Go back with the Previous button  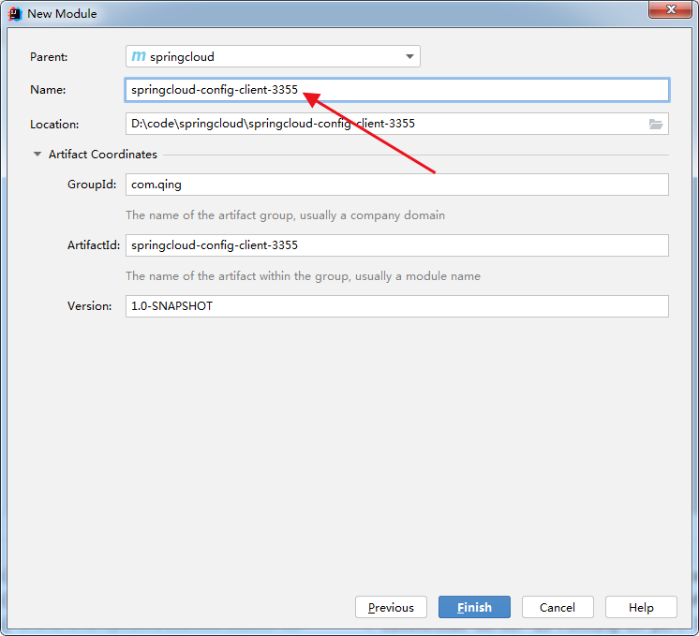pos(391,607)
